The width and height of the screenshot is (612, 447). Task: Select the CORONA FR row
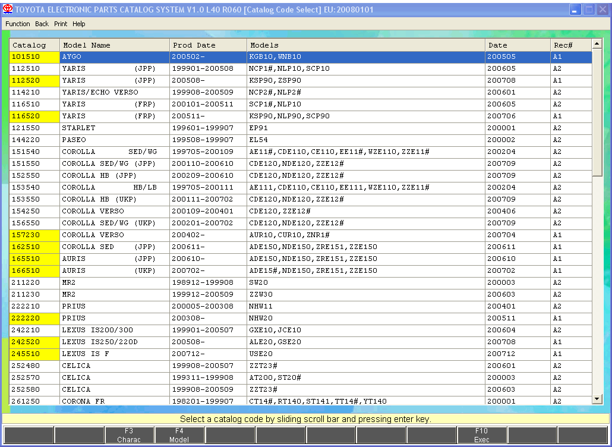[x=301, y=401]
